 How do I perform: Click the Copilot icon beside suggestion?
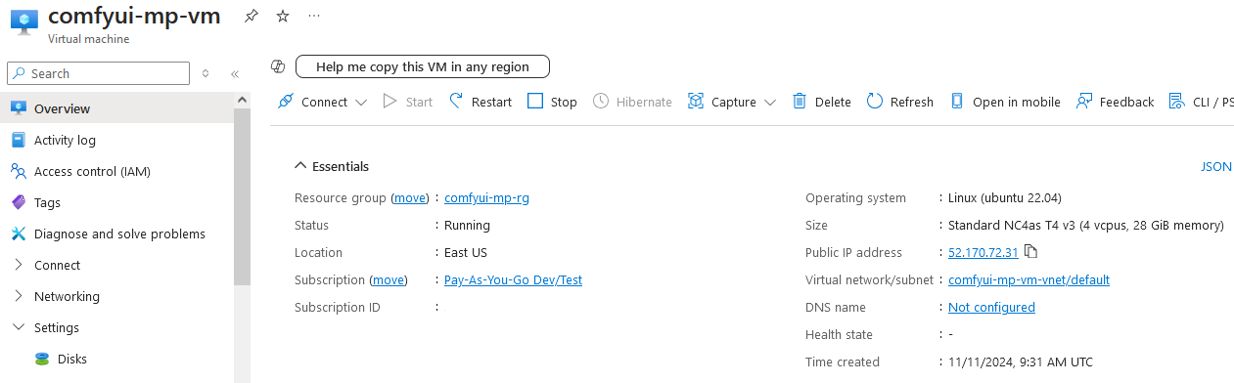[278, 66]
